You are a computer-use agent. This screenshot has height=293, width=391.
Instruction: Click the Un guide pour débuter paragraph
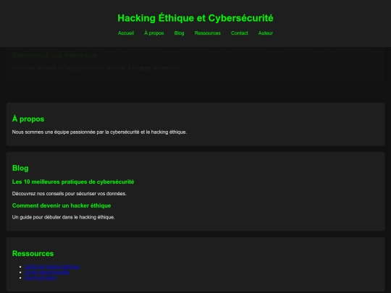(63, 217)
